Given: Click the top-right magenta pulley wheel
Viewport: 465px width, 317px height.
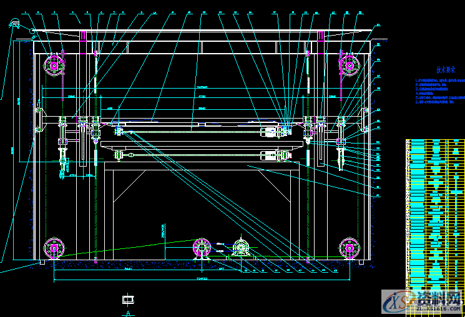Looking at the screenshot, I should point(349,64).
